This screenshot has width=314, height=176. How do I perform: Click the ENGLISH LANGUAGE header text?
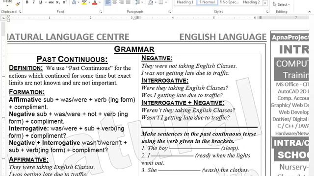(223, 37)
